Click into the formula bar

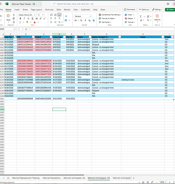pos(102,29)
